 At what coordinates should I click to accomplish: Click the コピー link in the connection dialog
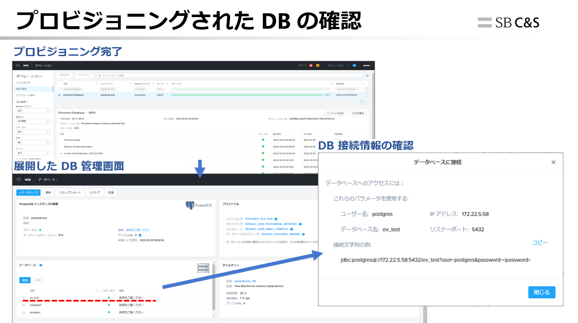pos(540,242)
